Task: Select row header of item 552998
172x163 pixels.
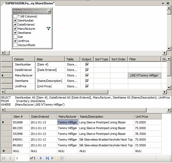Action: 6,134
